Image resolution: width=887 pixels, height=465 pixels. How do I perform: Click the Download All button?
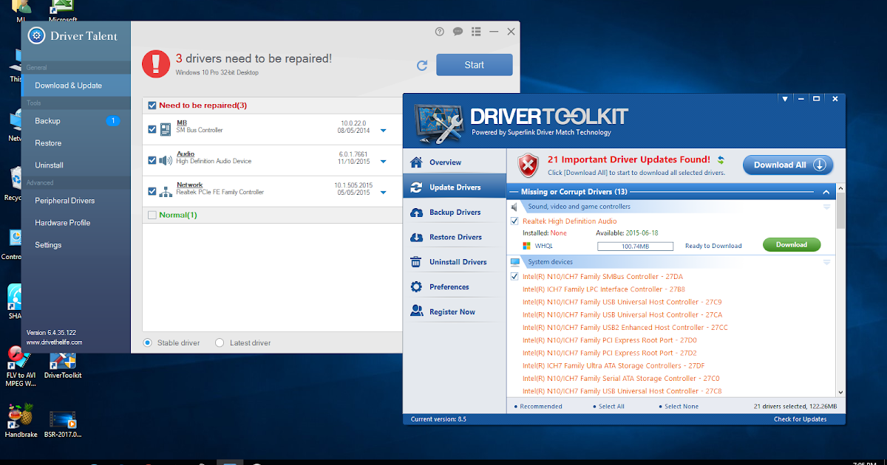coord(788,165)
